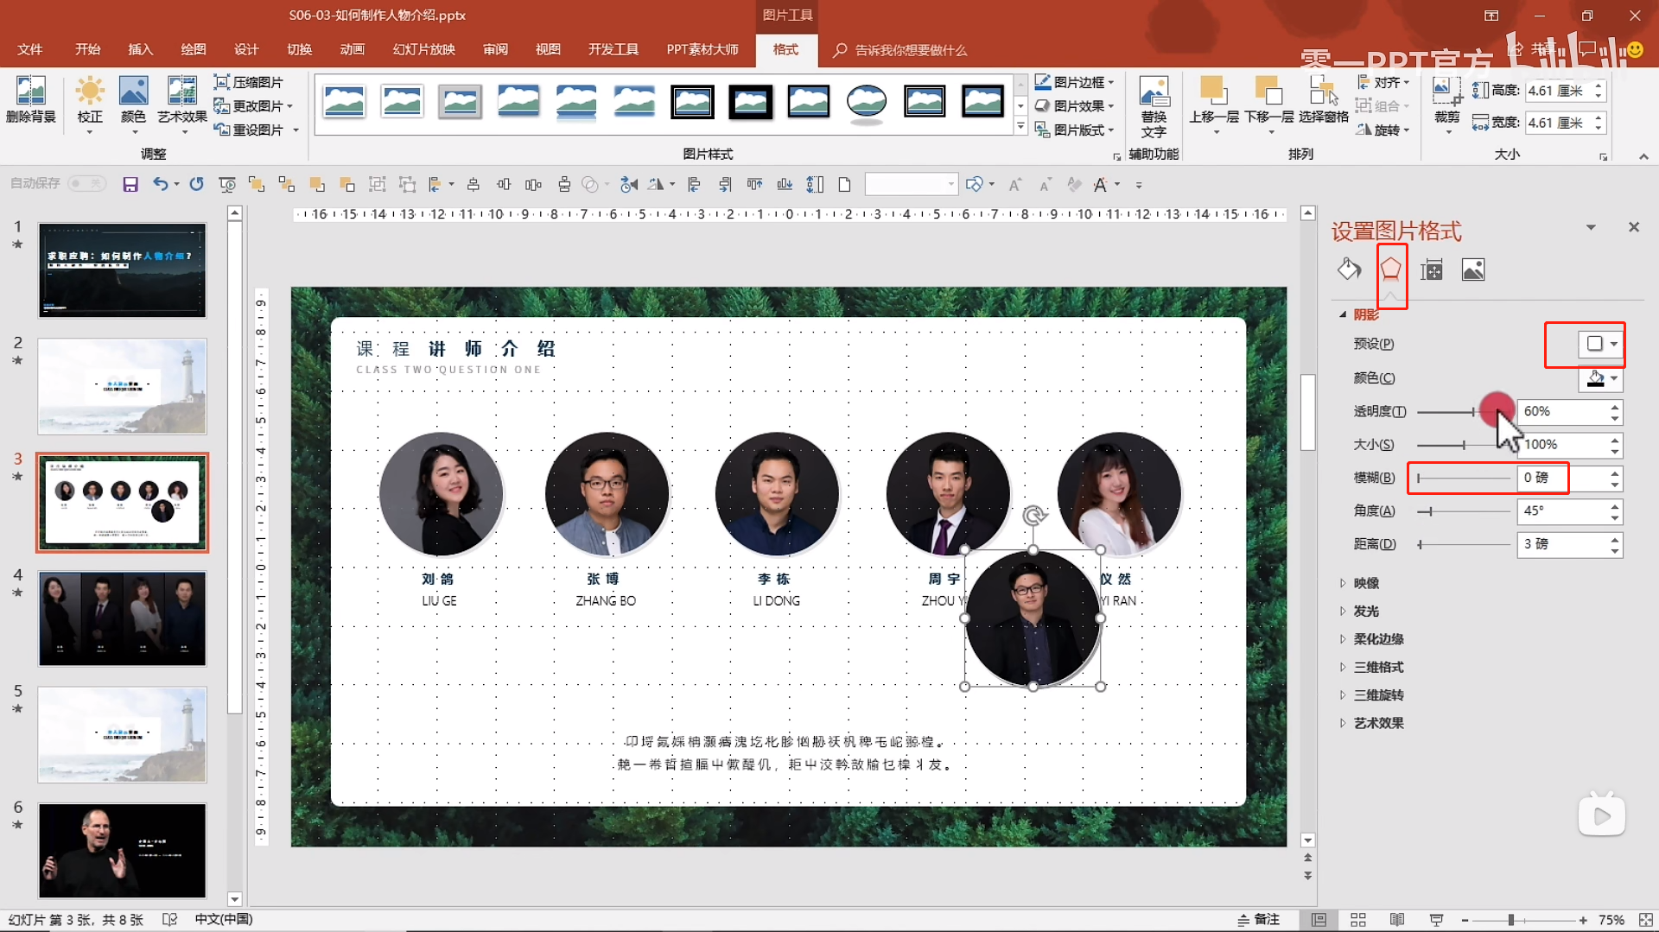Image resolution: width=1659 pixels, height=932 pixels.
Task: Click the Redo icon
Action: (x=197, y=184)
